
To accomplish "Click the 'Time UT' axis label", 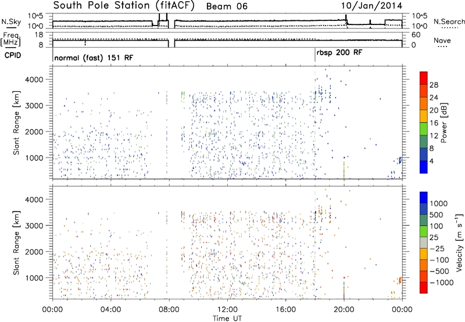I will click(227, 319).
